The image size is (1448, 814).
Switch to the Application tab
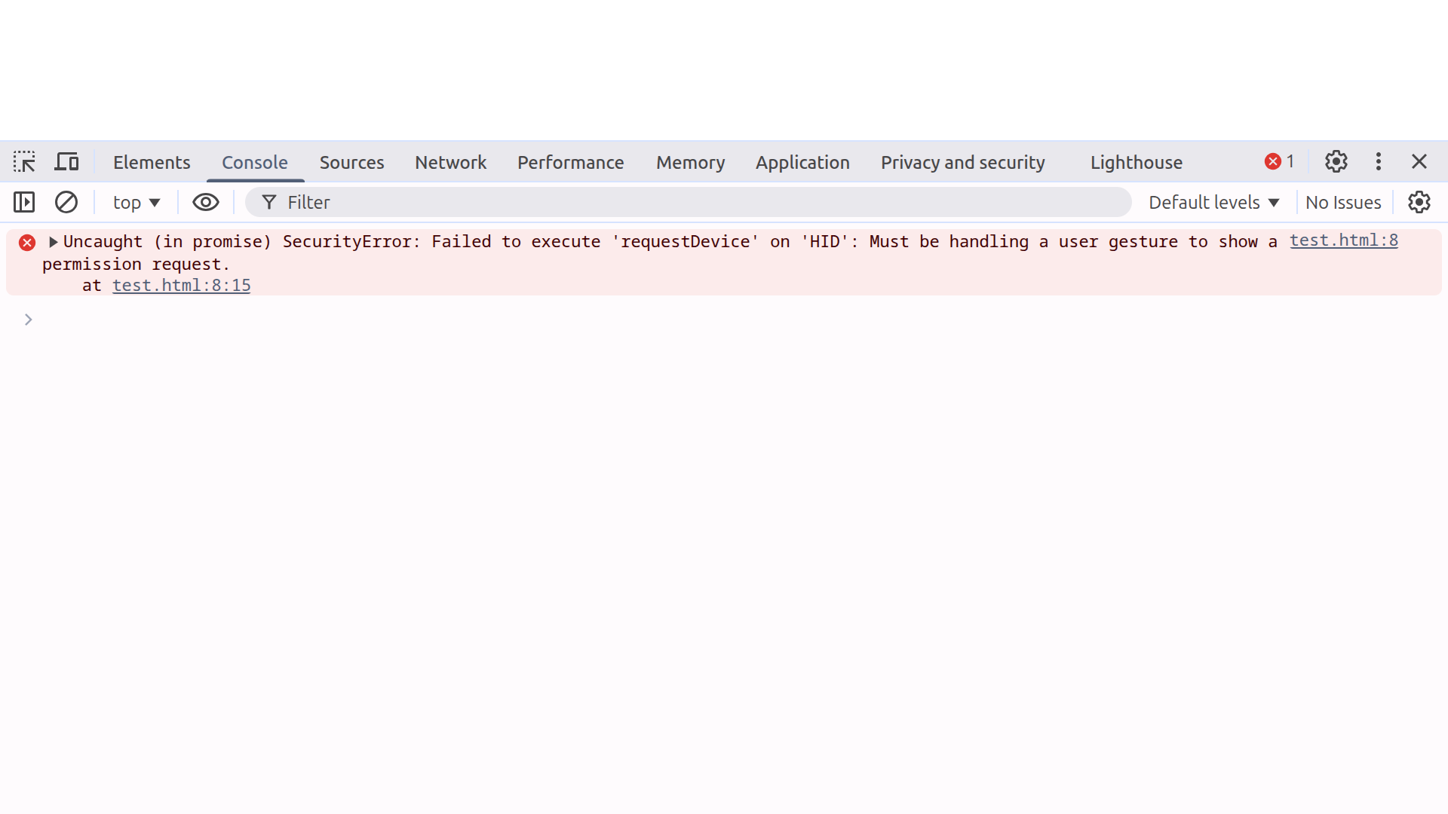click(x=802, y=162)
